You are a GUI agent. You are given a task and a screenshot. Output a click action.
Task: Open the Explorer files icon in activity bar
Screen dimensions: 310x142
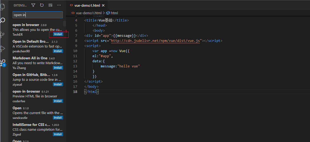pyautogui.click(x=2, y=6)
